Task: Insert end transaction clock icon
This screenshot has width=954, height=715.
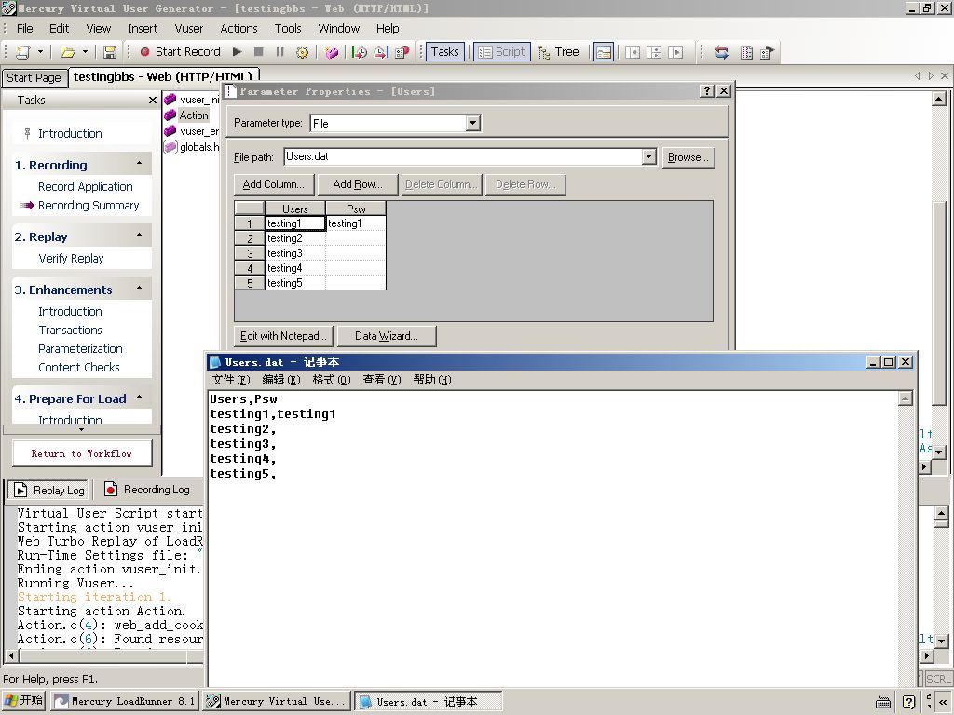Action: click(x=381, y=52)
